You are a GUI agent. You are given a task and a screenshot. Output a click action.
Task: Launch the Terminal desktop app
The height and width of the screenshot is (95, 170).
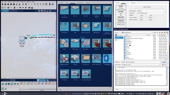pos(86,10)
